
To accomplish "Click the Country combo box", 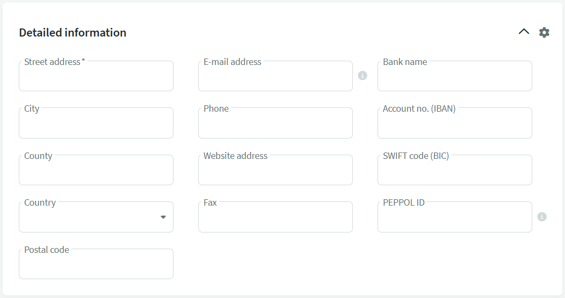I will 89,218.
